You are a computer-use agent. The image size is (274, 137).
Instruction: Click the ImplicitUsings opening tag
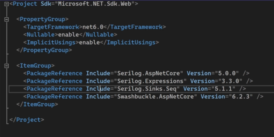pyautogui.click(x=51, y=42)
